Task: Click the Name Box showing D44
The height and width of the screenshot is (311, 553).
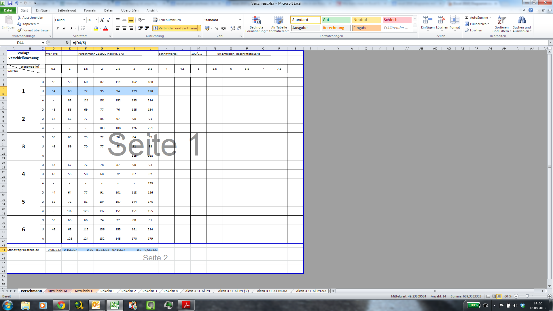Action: [x=20, y=43]
